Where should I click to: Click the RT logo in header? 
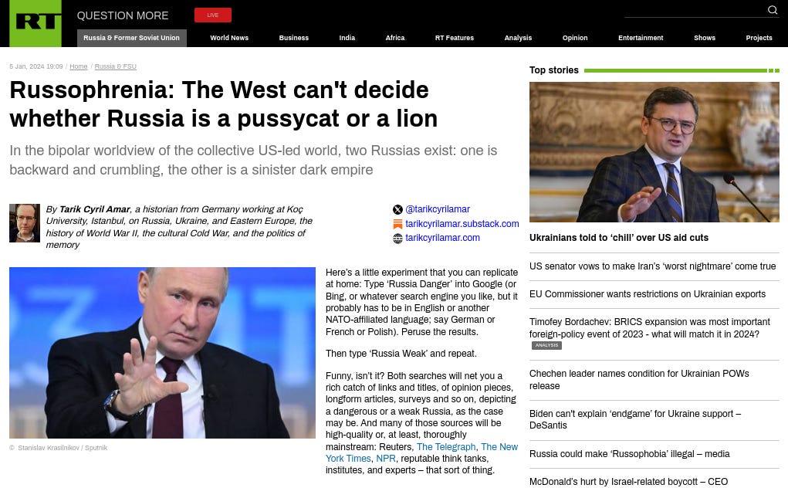36,23
